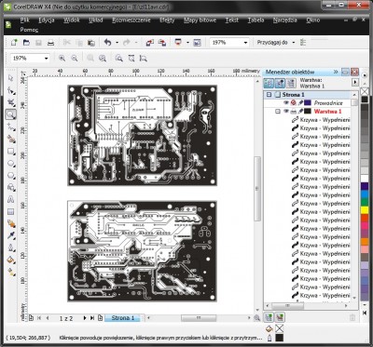The height and width of the screenshot is (347, 373).
Task: Click New Layer button at Object Manager bottom
Action: 269,317
